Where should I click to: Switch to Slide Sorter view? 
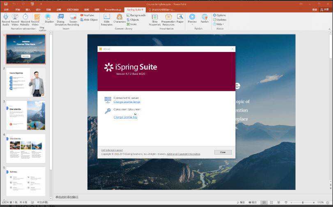coord(271,202)
